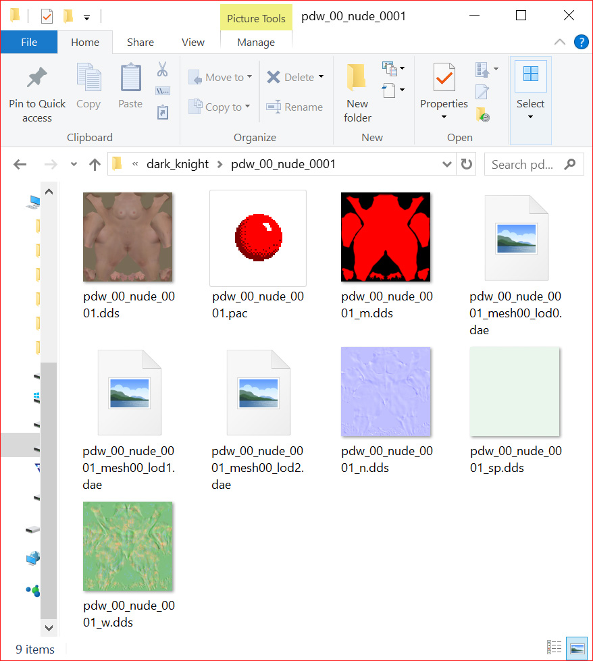
Task: Select the pdw_00_nude_0001_n.dds normal map thumbnail
Action: (x=386, y=392)
